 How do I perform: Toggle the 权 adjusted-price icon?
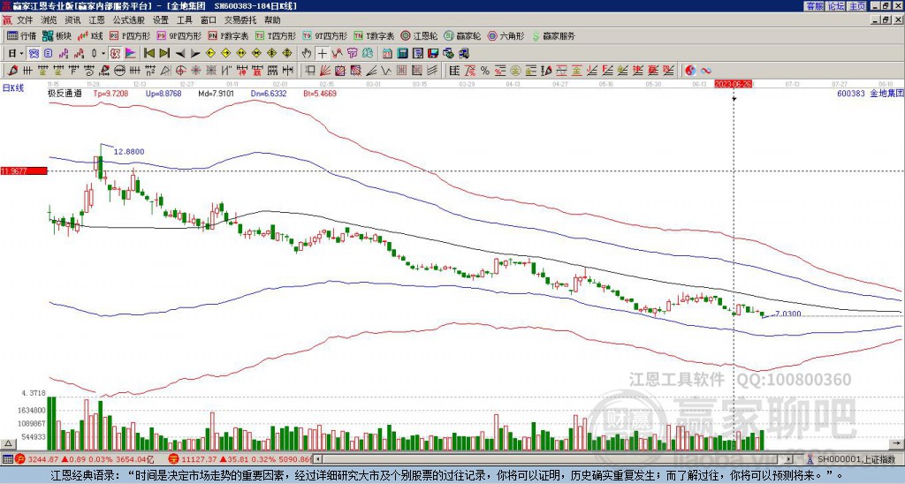[115, 54]
